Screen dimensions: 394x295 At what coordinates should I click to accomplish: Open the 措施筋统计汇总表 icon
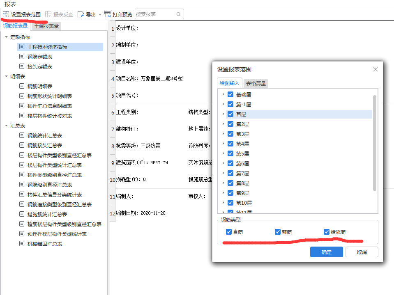point(22,214)
